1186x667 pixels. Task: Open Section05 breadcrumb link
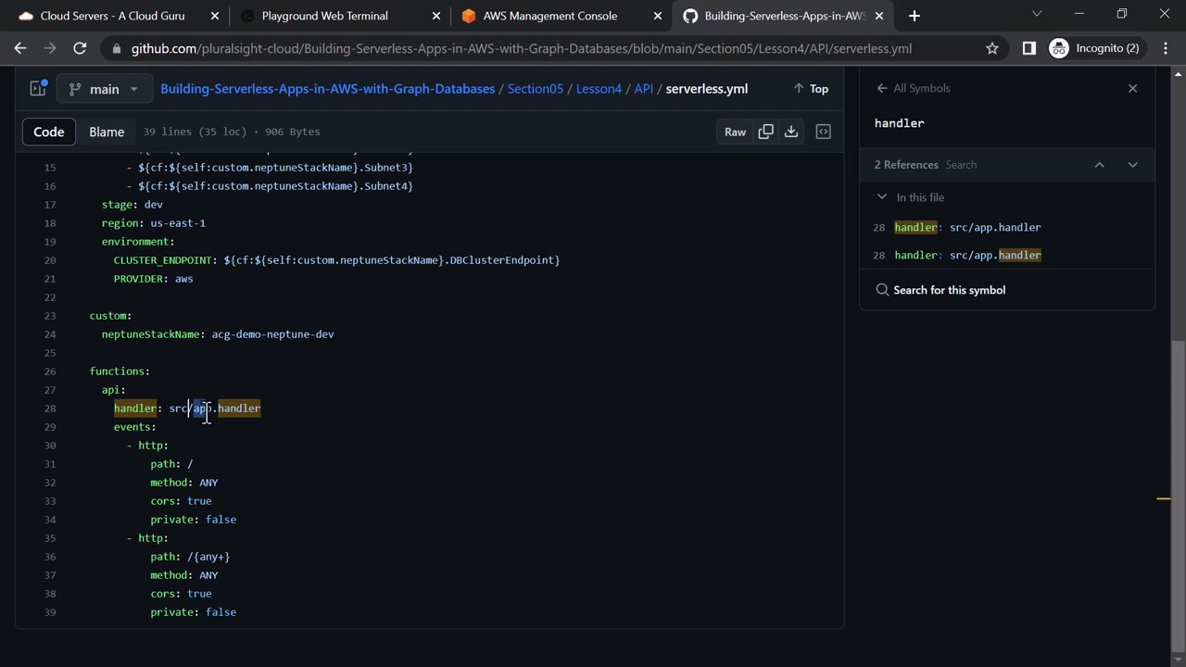point(535,89)
